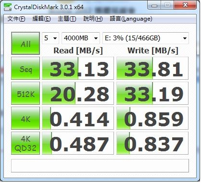201x183 pixels.
Task: Run the 4K random test
Action: pyautogui.click(x=25, y=118)
